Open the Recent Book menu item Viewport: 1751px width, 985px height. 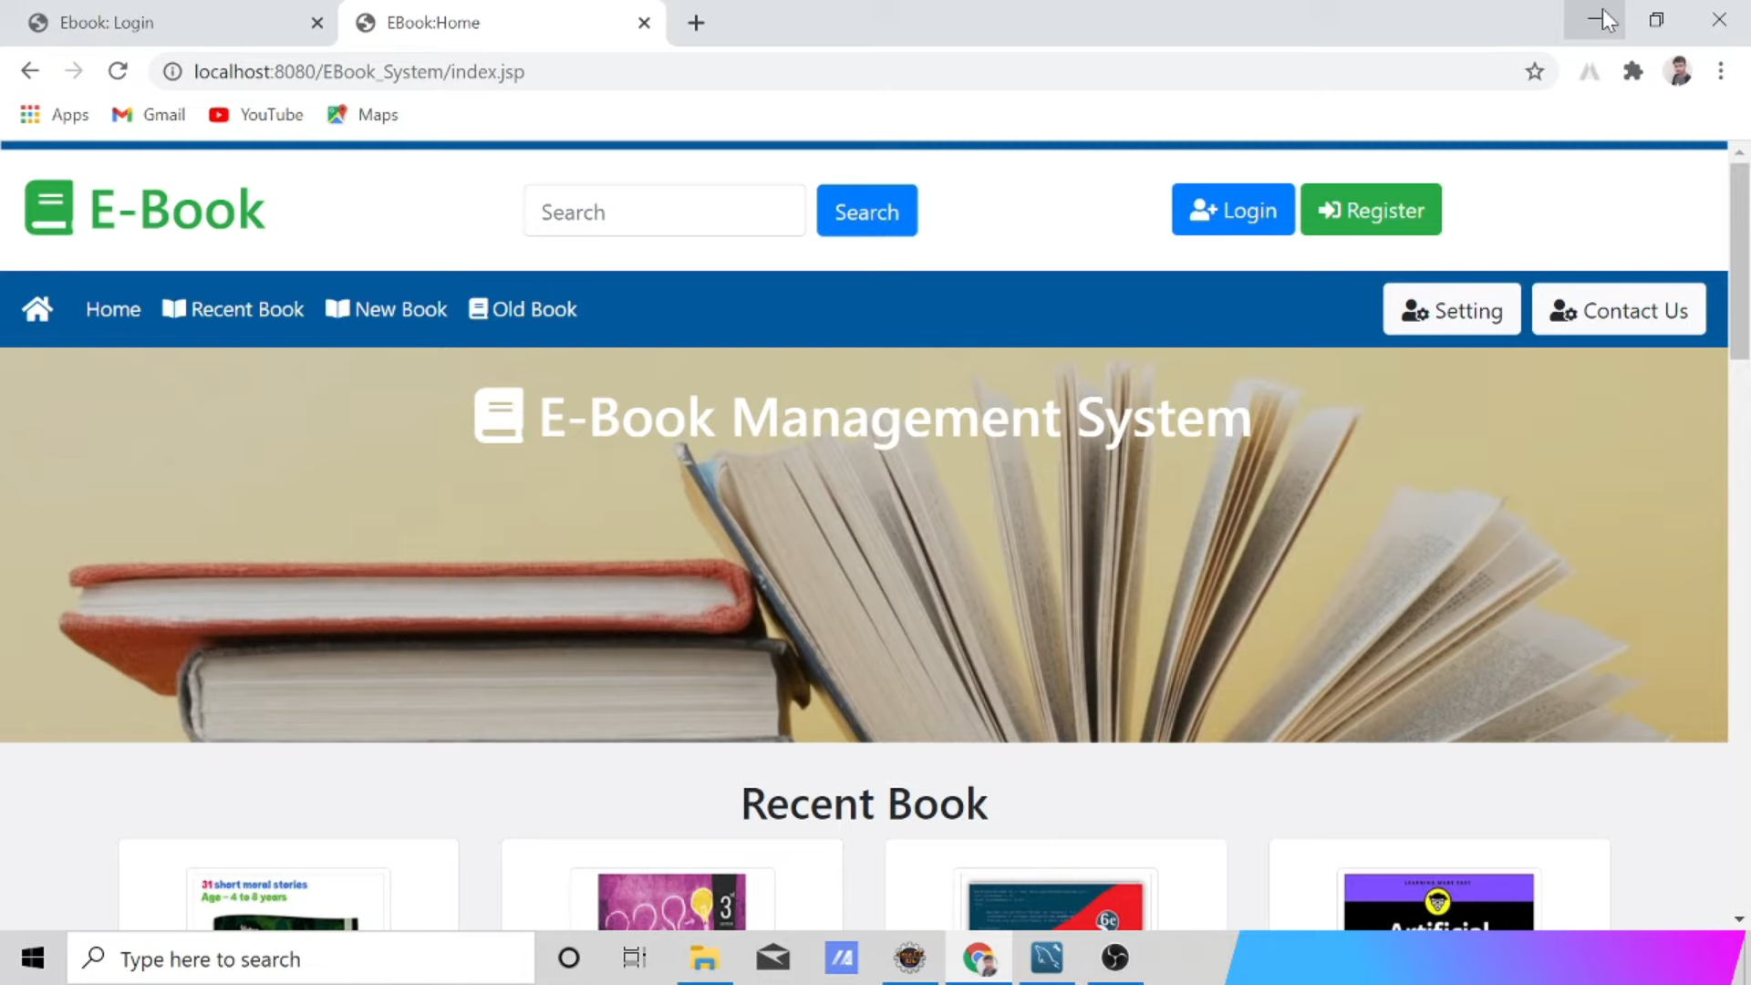(233, 308)
